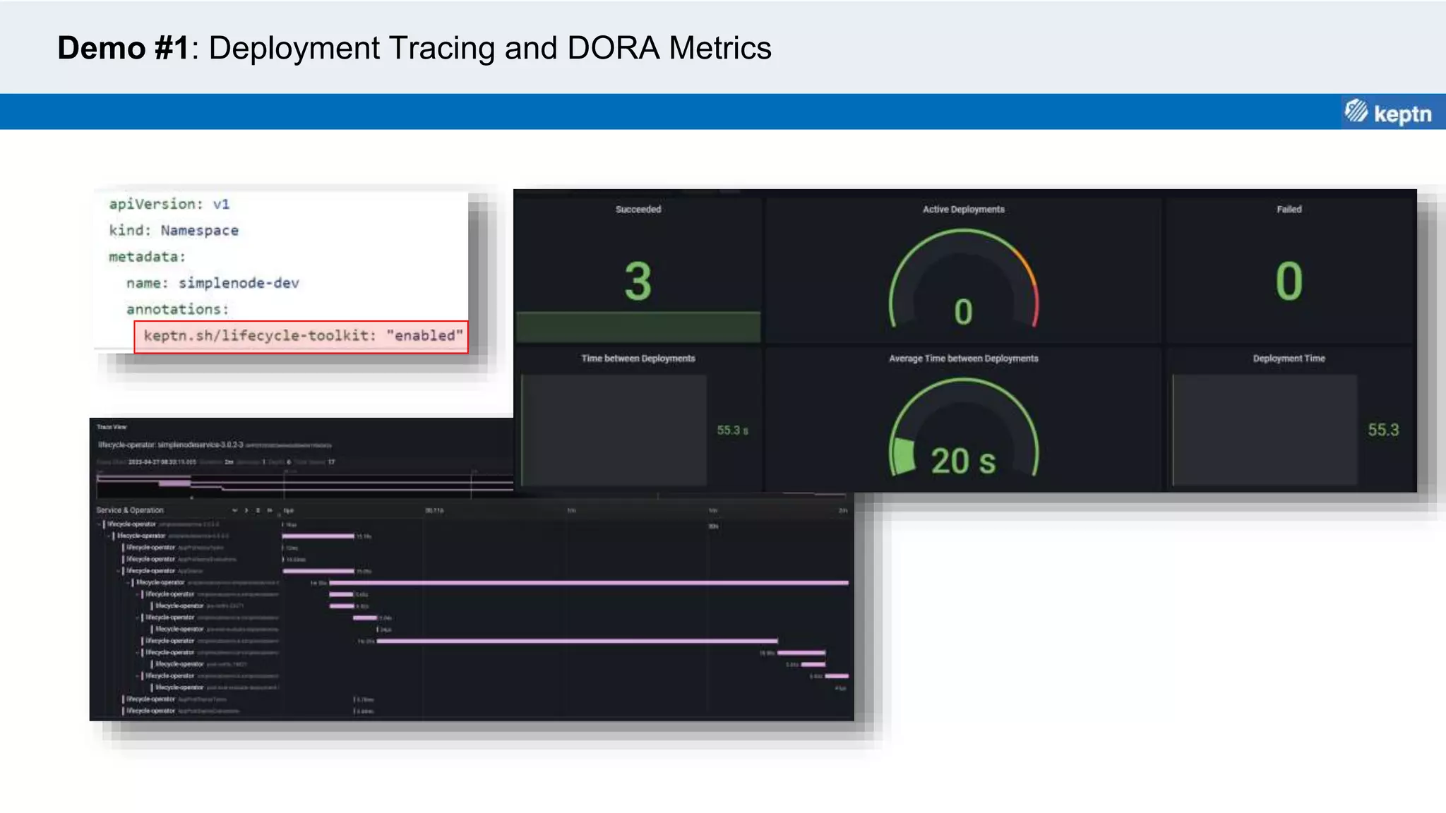Open the Average Time between Deployments panel title
This screenshot has width=1446, height=813.
pyautogui.click(x=963, y=359)
